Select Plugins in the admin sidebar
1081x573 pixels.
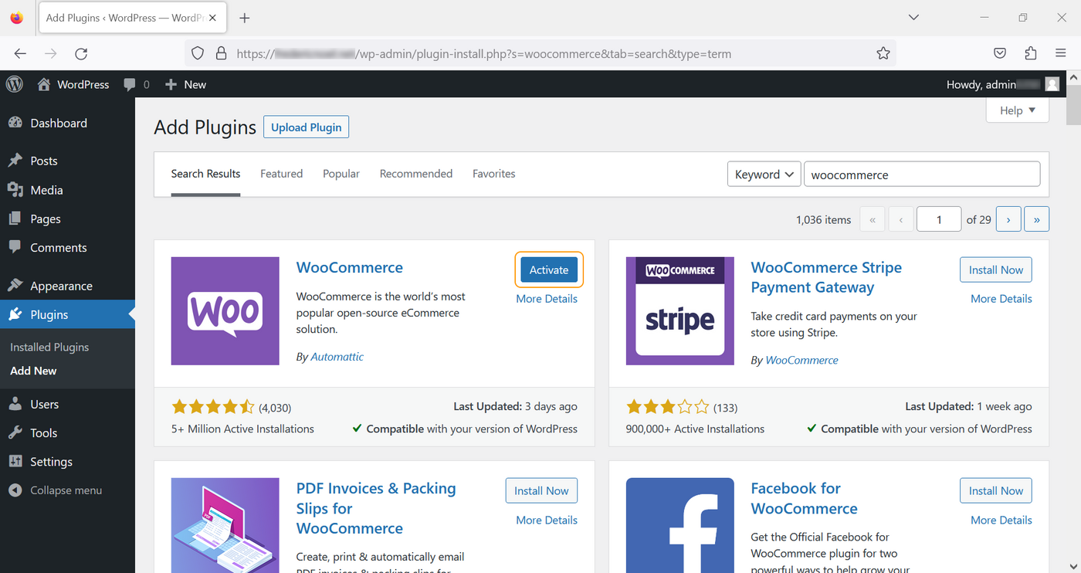49,314
